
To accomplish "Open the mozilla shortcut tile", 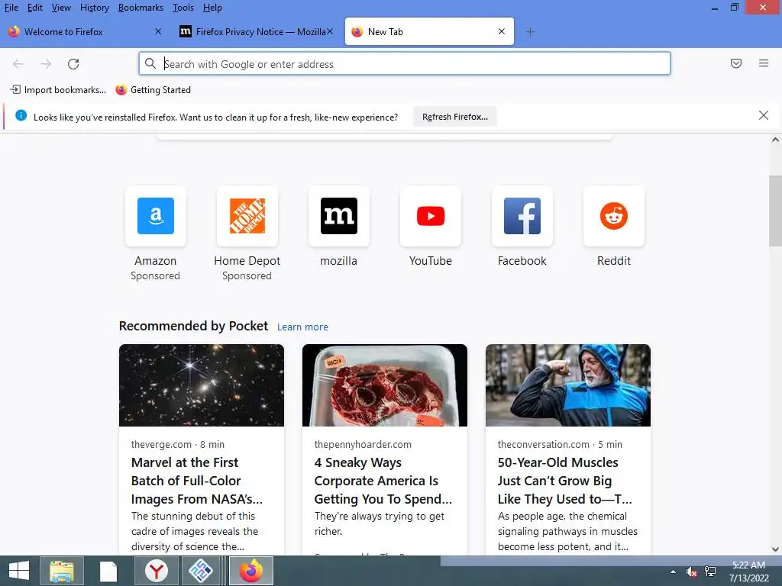I will click(339, 216).
